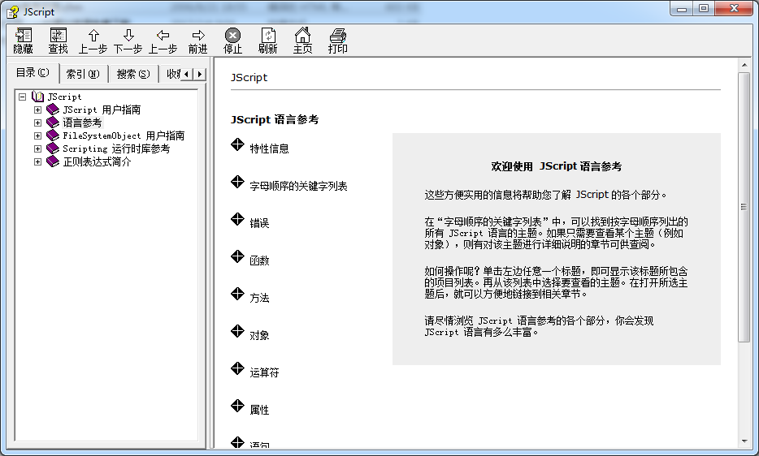759x456 pixels.
Task: Click the down-arrow 下一步 toolbar button
Action: point(128,41)
